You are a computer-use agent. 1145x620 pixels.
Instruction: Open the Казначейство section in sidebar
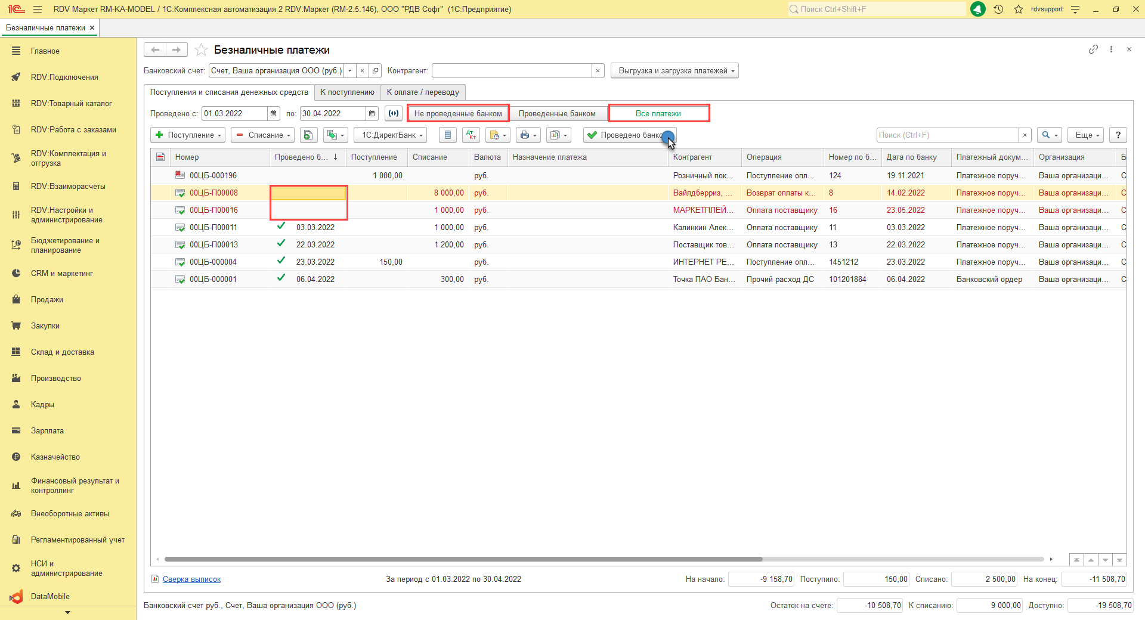point(55,457)
